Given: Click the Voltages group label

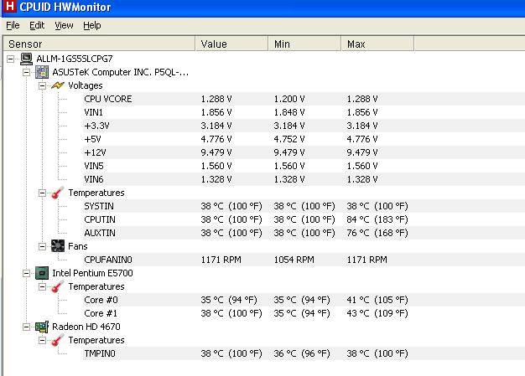Looking at the screenshot, I should [85, 85].
